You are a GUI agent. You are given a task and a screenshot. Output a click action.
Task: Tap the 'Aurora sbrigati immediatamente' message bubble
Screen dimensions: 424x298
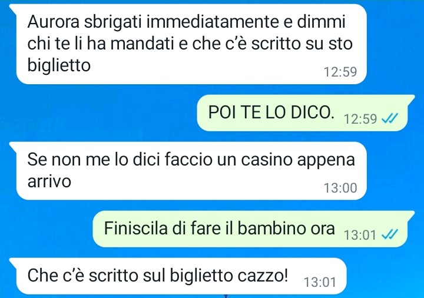click(x=191, y=44)
